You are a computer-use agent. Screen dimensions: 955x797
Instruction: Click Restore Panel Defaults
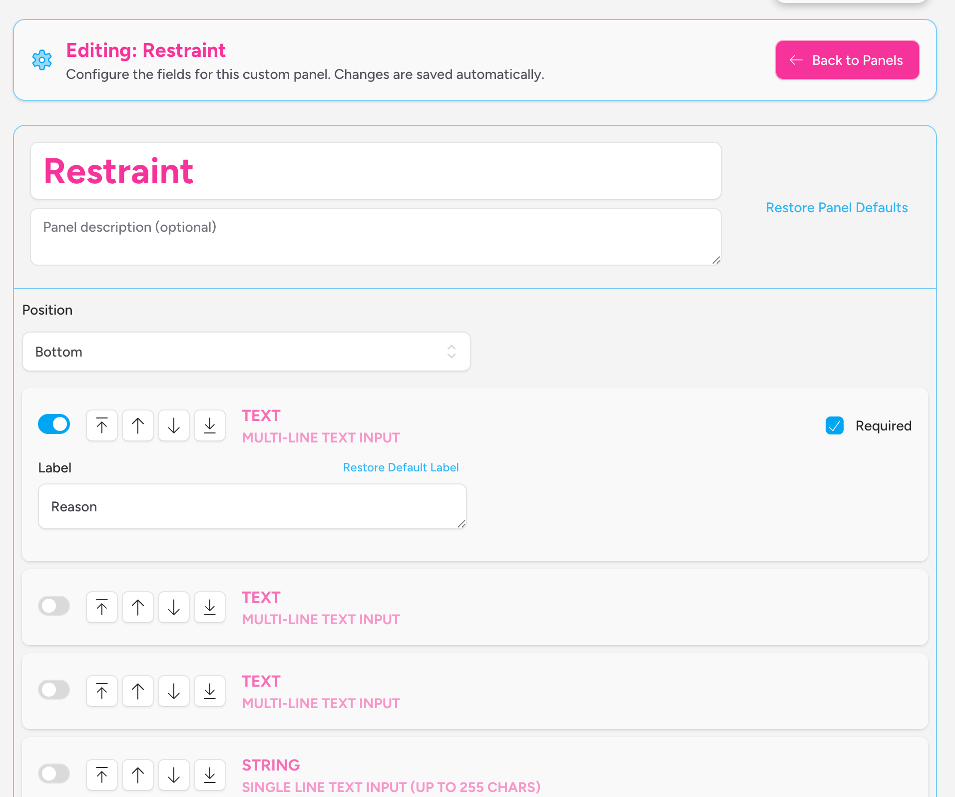837,207
